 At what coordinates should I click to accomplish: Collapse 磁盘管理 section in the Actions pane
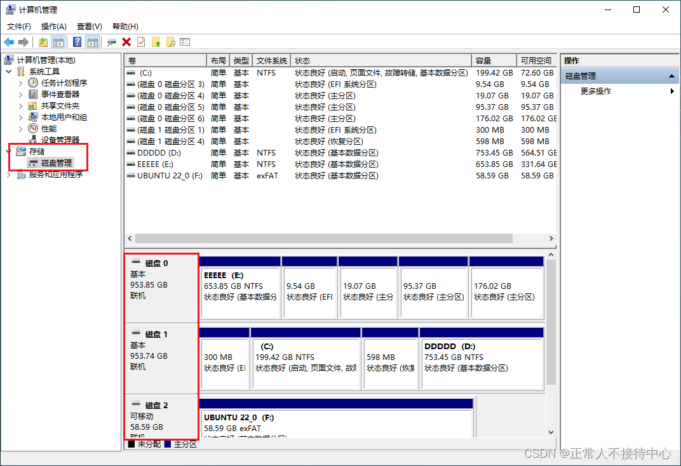tap(671, 75)
